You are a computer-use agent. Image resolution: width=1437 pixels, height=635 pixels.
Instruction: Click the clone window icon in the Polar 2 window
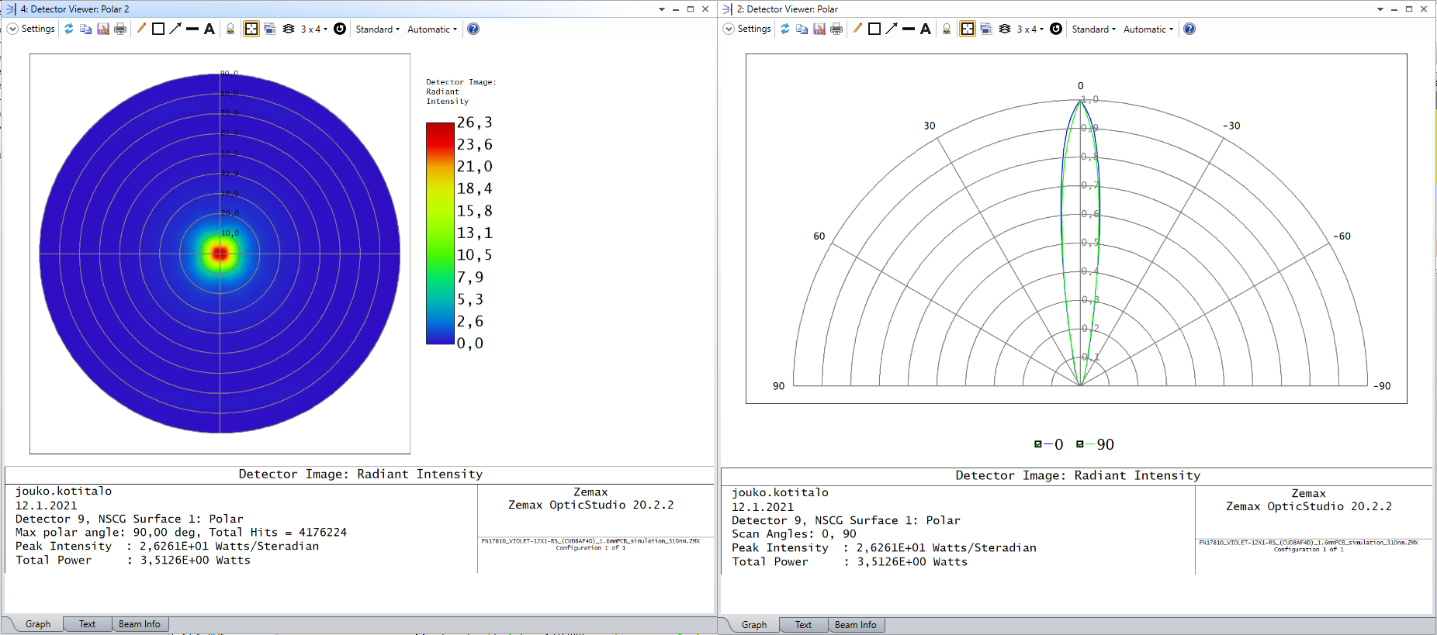coord(270,29)
